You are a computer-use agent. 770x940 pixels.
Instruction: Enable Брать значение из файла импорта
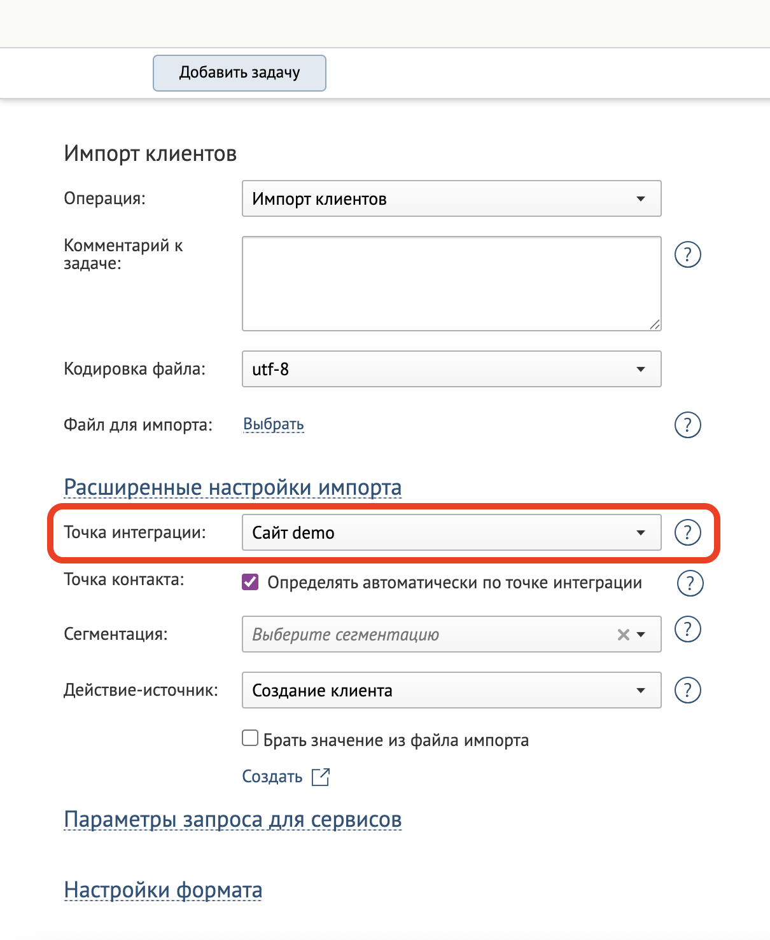(249, 737)
